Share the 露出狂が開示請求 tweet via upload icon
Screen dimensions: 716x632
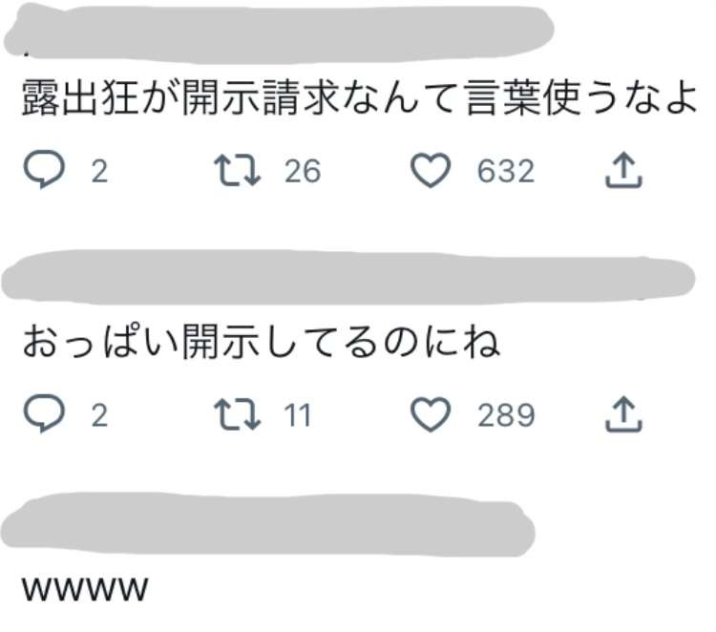point(623,170)
